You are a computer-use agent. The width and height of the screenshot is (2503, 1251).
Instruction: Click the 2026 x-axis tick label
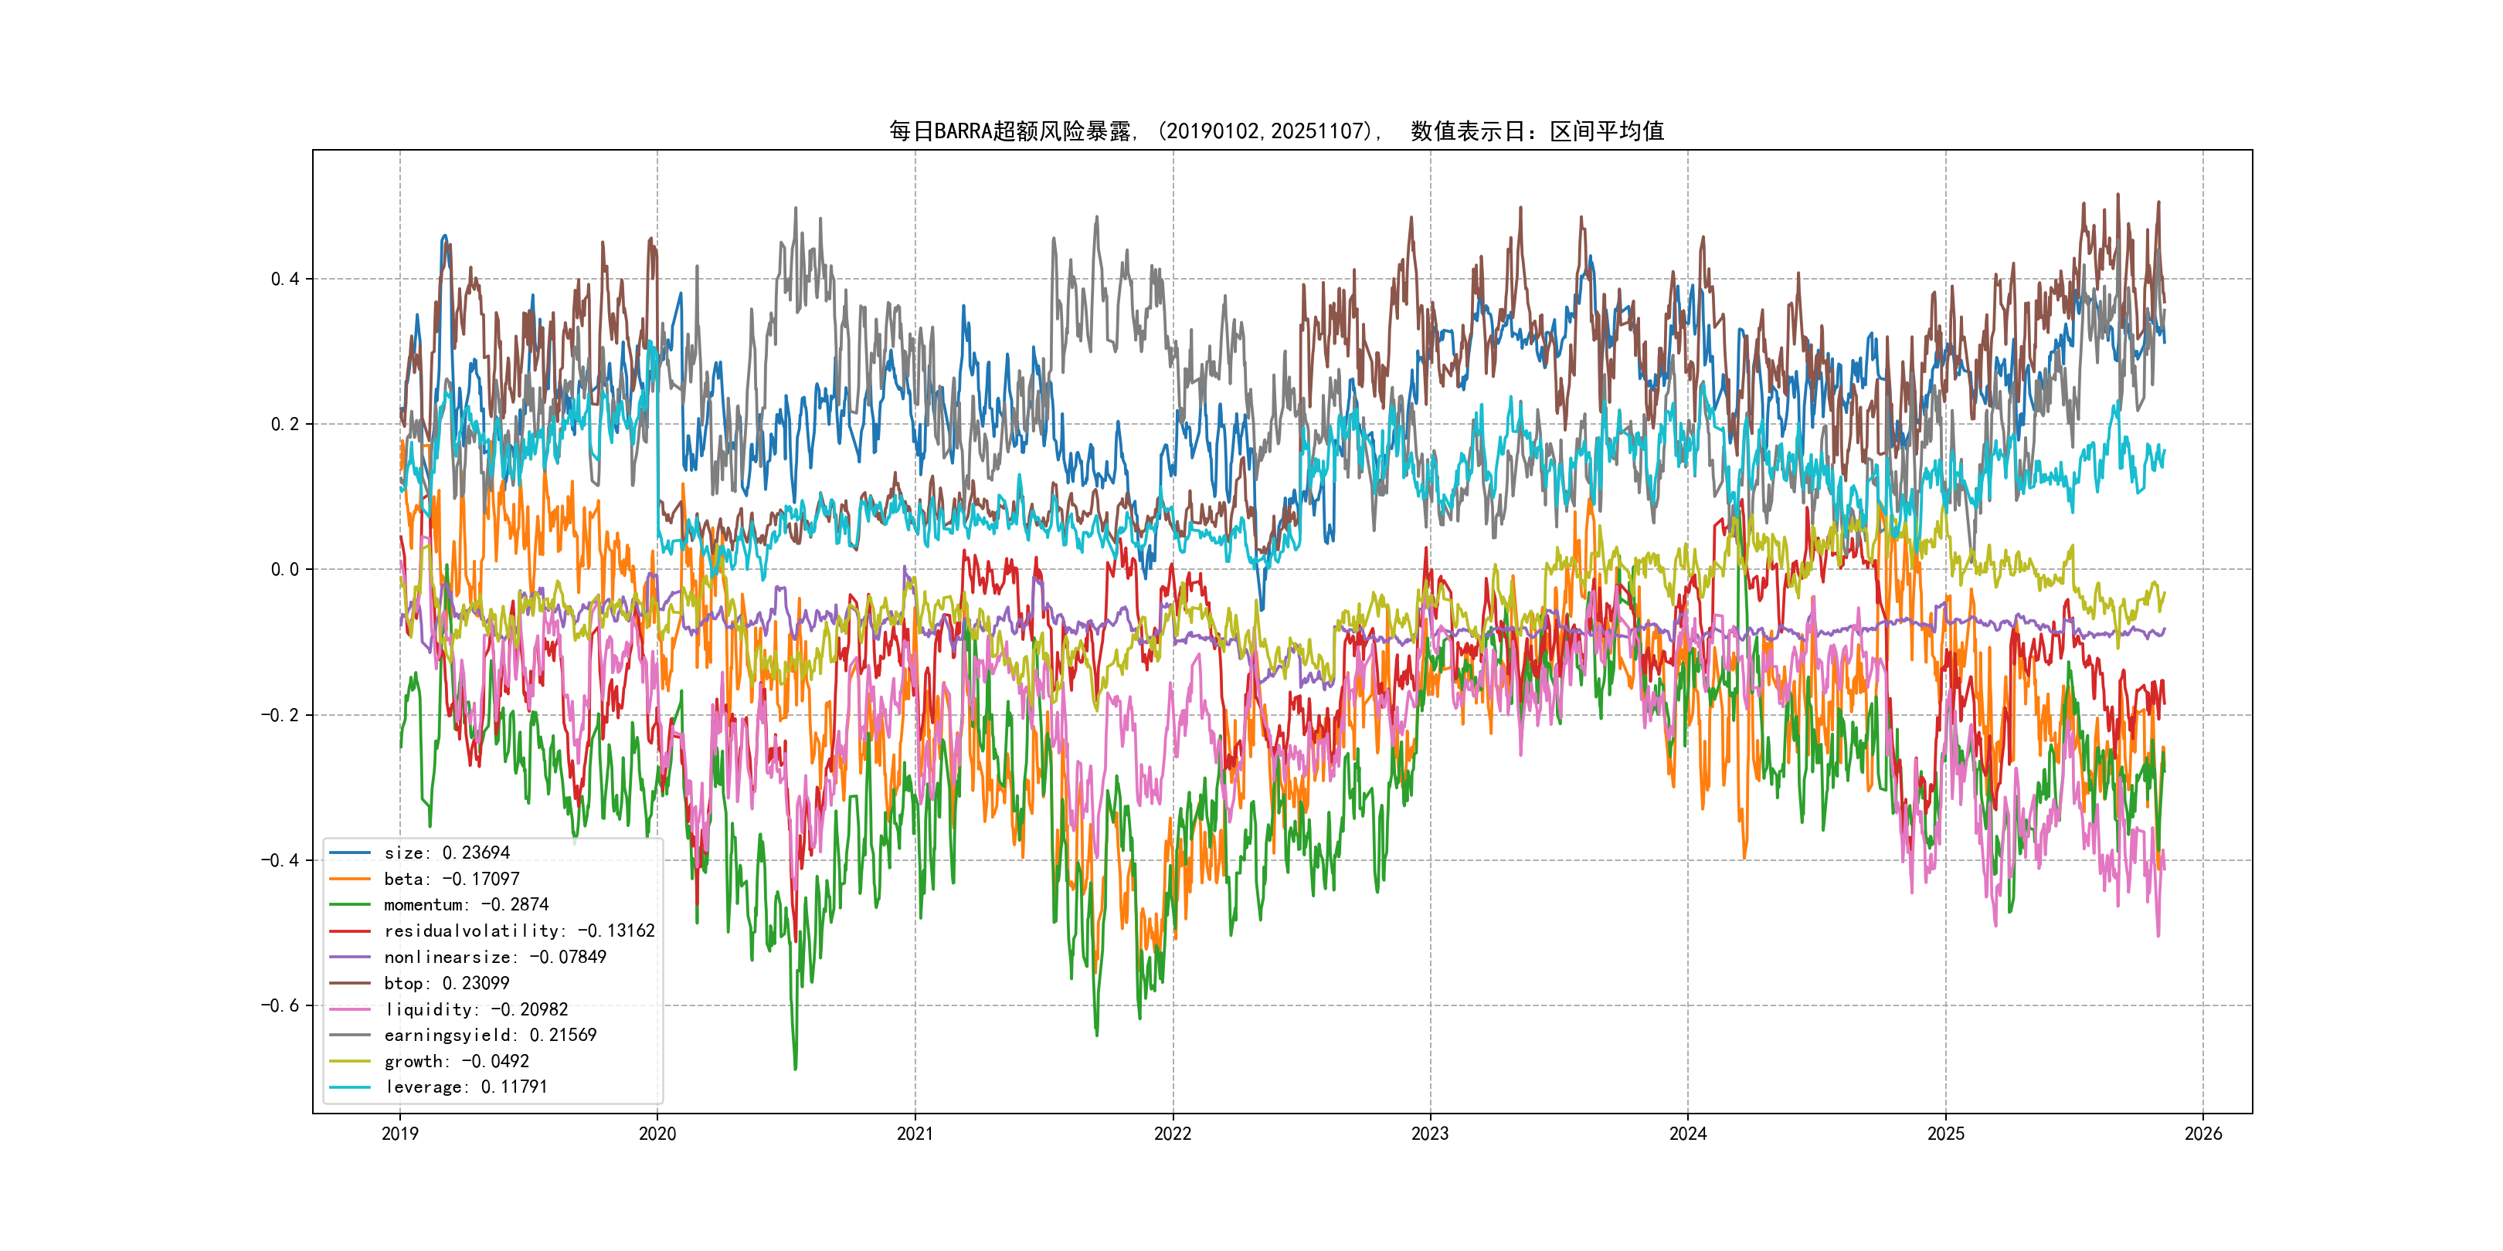coord(2202,1134)
